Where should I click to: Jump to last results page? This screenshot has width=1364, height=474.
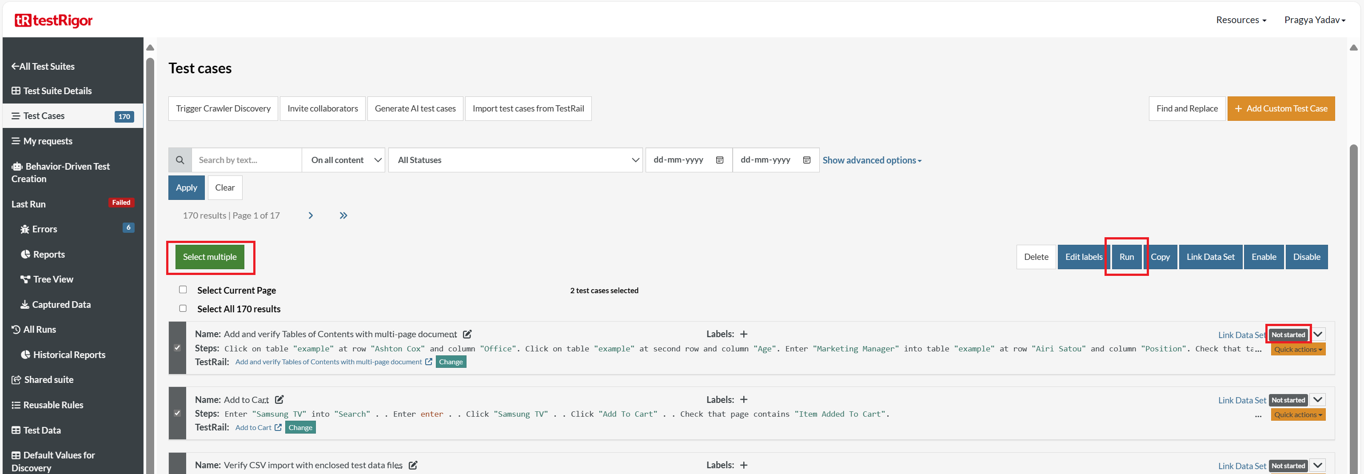pos(343,215)
